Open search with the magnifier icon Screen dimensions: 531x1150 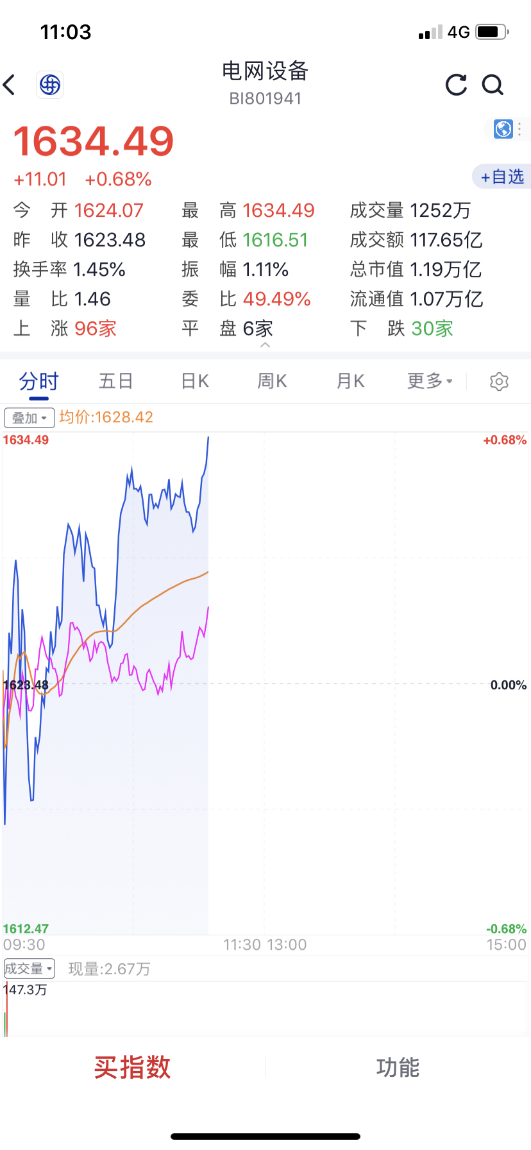tap(493, 85)
